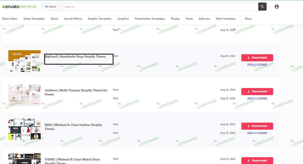This screenshot has width=303, height=164.
Task: Click the Trial label in THENO row
Action: tap(115, 159)
